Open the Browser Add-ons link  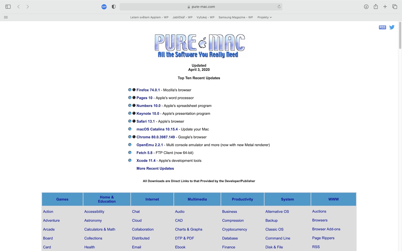(326, 229)
